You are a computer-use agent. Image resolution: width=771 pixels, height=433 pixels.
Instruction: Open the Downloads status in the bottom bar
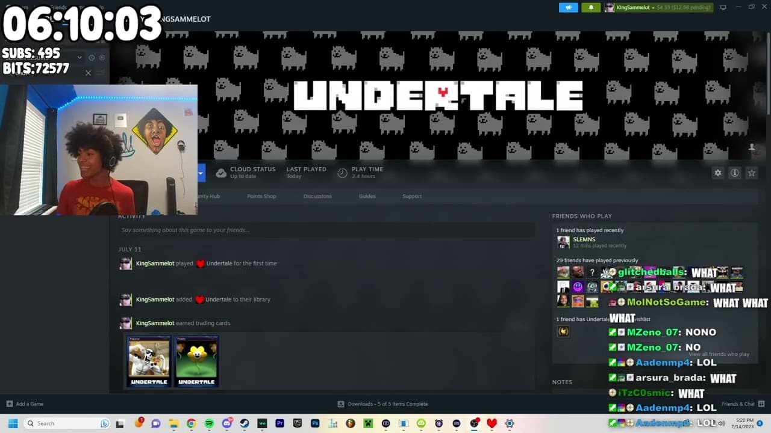click(x=382, y=404)
